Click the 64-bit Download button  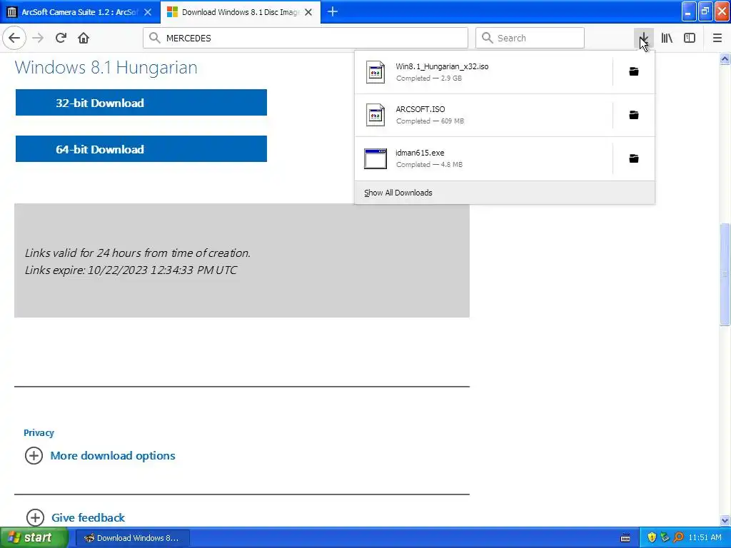[x=141, y=149]
